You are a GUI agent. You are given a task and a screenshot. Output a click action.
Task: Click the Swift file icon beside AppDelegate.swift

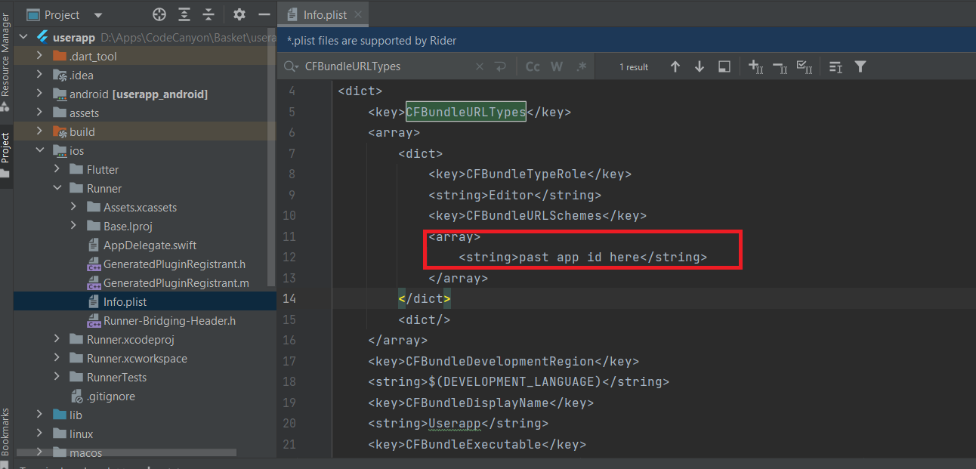click(94, 245)
